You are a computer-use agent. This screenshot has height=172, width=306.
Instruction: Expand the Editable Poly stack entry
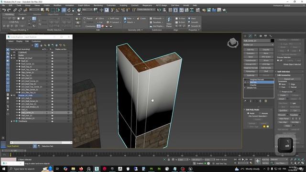pyautogui.click(x=245, y=88)
